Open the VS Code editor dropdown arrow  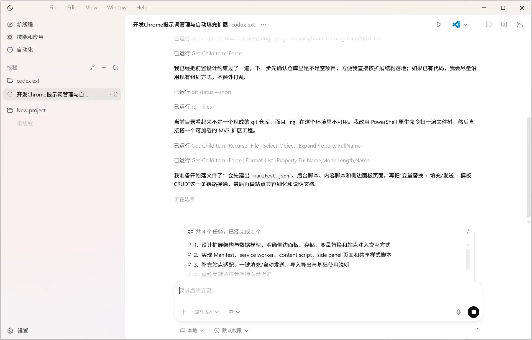tap(465, 25)
